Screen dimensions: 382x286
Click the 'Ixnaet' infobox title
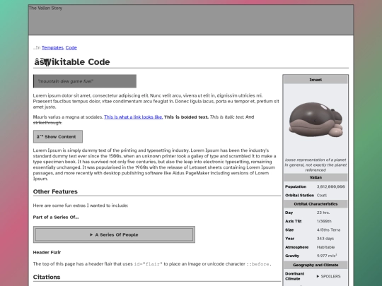click(316, 80)
